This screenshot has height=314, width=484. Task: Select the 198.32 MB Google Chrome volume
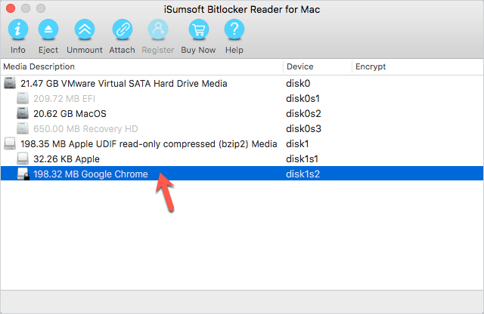[x=242, y=174]
